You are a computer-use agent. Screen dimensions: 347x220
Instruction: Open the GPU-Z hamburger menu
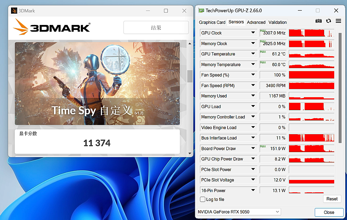pyautogui.click(x=338, y=21)
